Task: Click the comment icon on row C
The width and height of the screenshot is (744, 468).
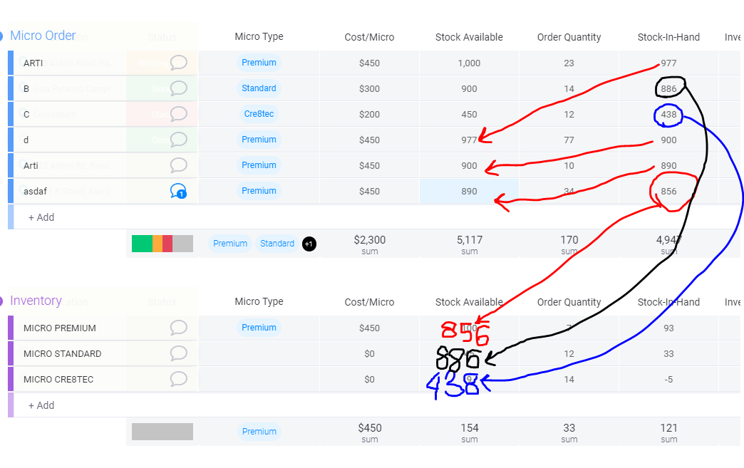Action: [178, 114]
